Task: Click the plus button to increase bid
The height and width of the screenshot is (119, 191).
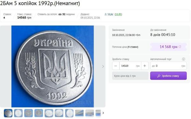Action: click(x=145, y=66)
